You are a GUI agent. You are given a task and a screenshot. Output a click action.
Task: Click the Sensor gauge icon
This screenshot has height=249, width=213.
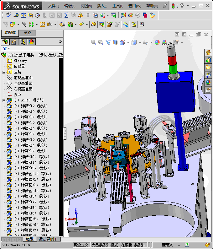pyautogui.click(x=38, y=15)
